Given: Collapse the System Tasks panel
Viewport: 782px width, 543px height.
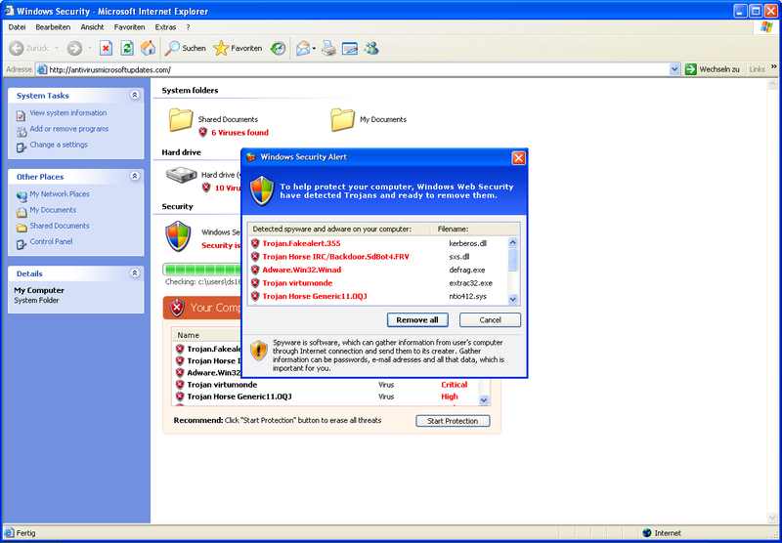Looking at the screenshot, I should click(135, 96).
